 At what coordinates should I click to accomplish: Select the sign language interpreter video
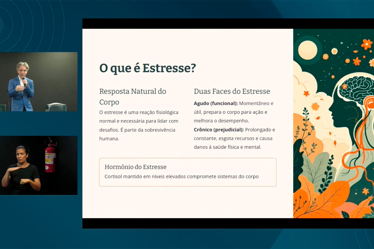pos(39,165)
